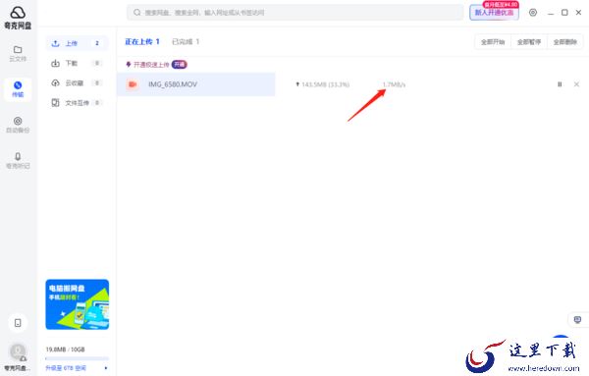The width and height of the screenshot is (589, 376).
Task: Click the phone device icon in sidebar
Action: 18,323
